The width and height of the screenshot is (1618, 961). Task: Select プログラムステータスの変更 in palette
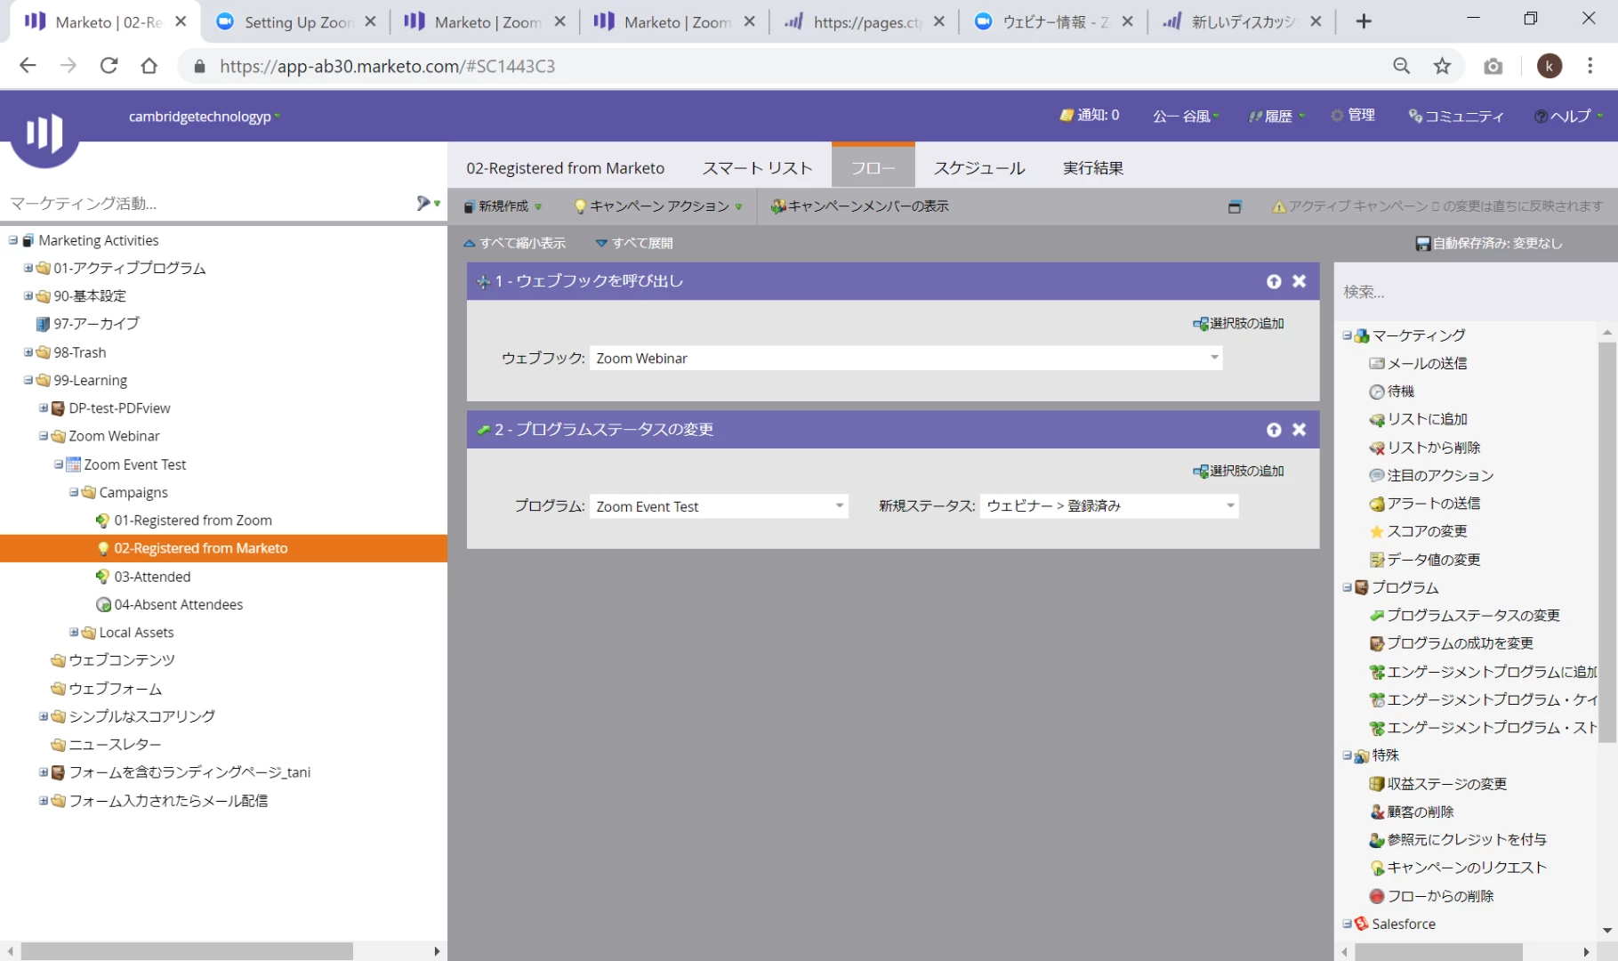1465,616
